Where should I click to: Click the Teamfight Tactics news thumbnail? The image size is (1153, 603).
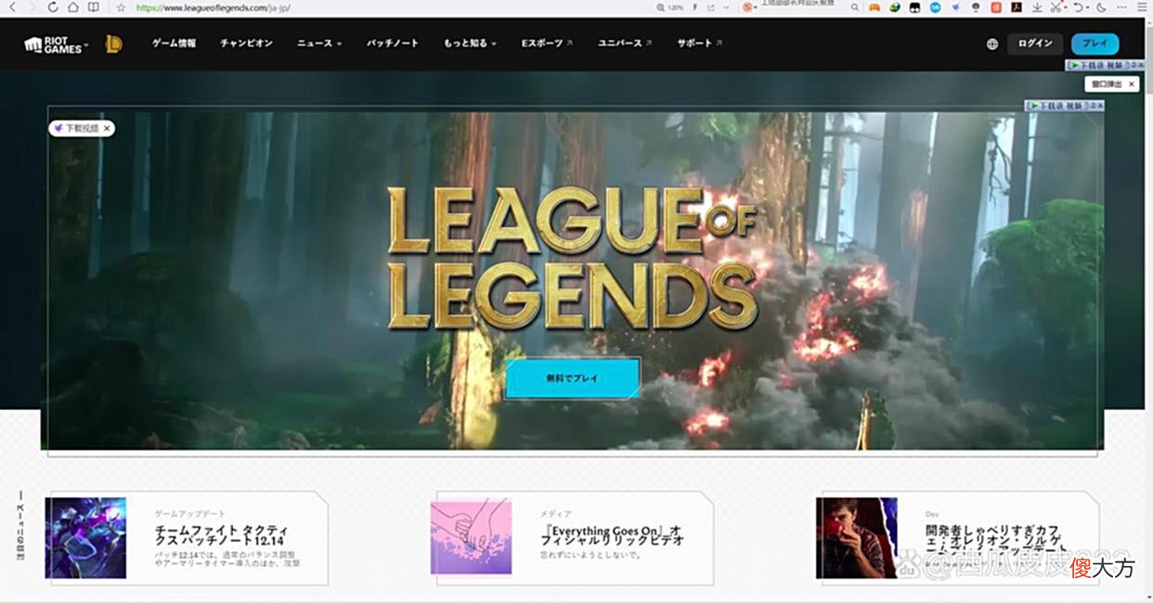[x=85, y=538]
